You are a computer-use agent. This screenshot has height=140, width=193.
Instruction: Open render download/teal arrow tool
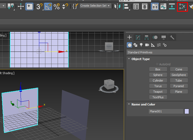click(x=172, y=7)
